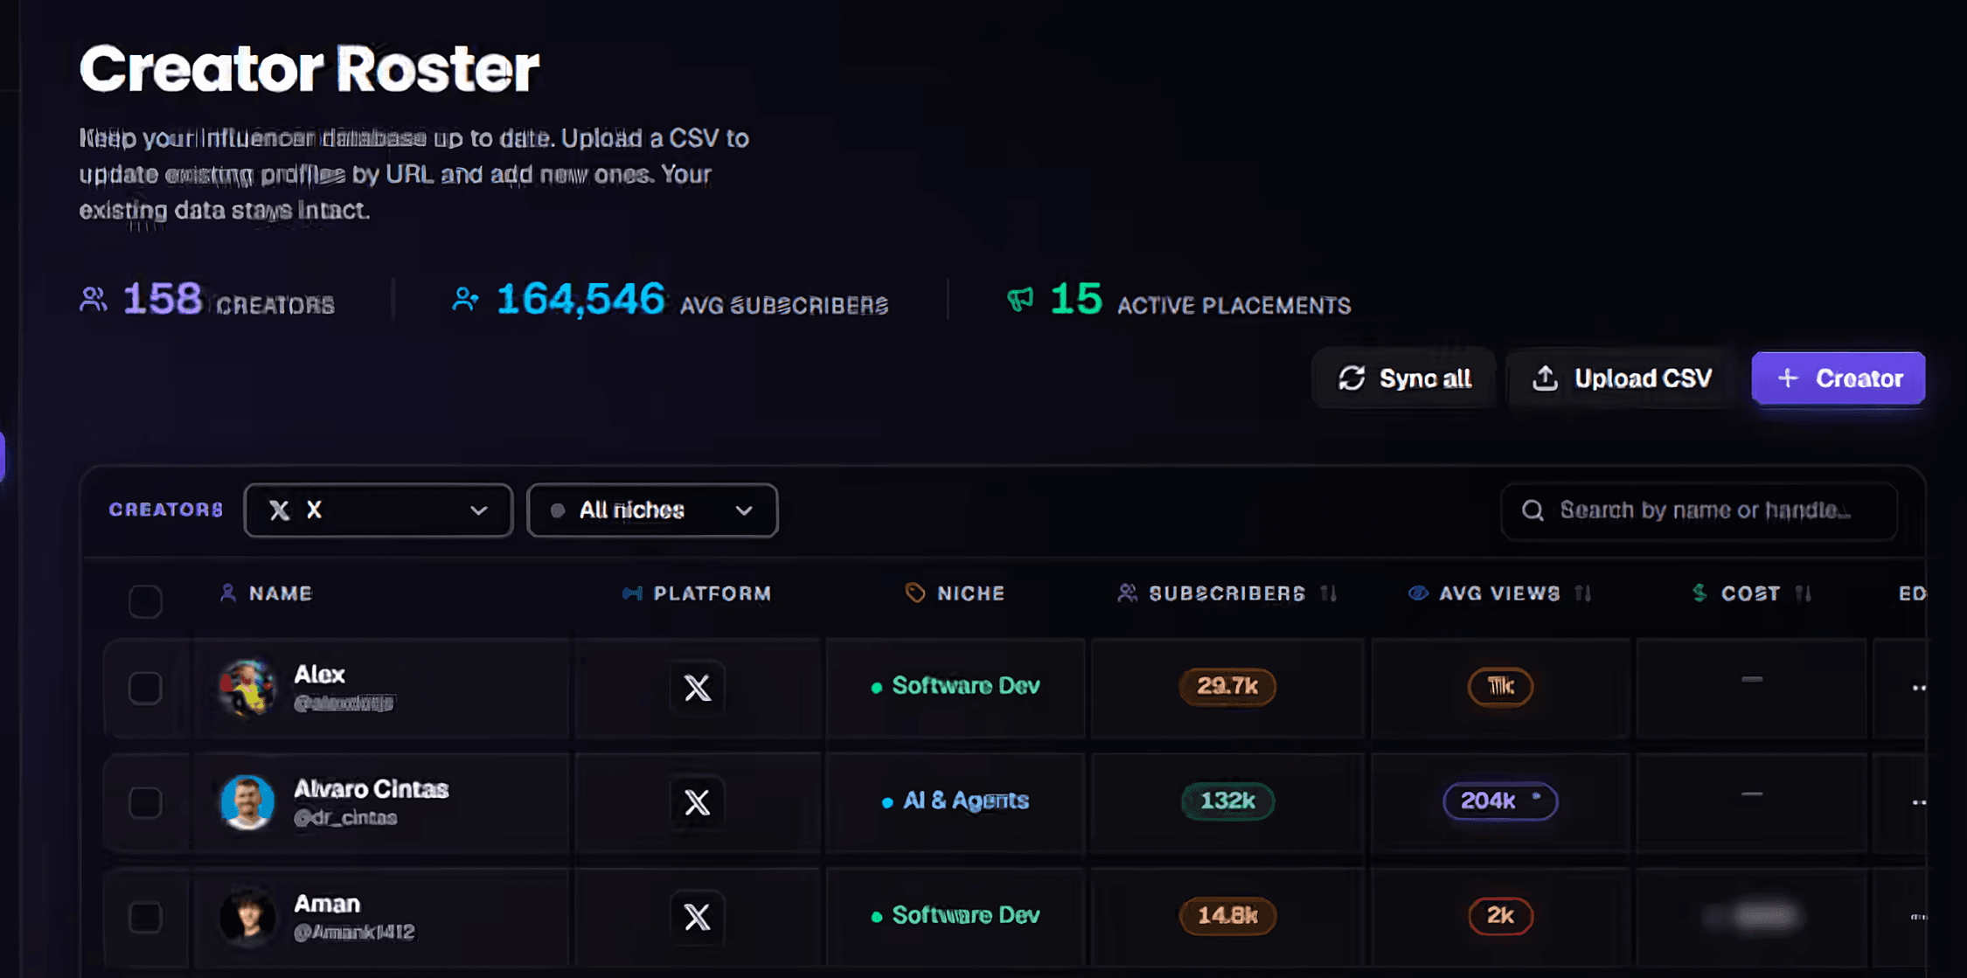Click Aman's avatar image
The height and width of the screenshot is (978, 1967).
(247, 917)
